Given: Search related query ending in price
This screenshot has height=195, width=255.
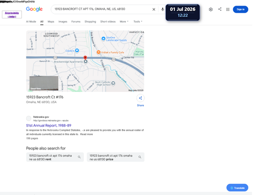Looking at the screenshot, I should point(116,157).
